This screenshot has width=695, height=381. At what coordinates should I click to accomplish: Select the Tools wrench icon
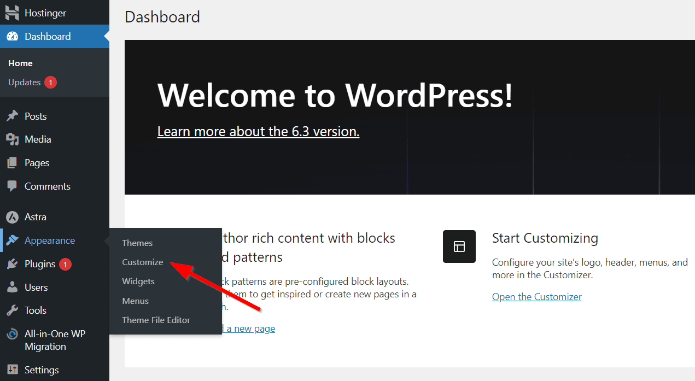(x=12, y=310)
